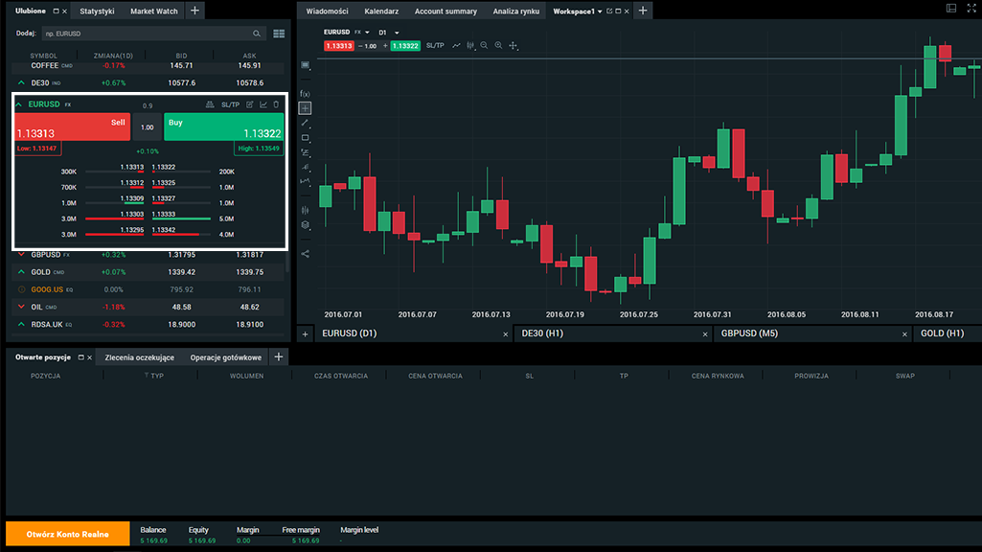
Task: Select the trend line drawing tool
Action: (306, 123)
